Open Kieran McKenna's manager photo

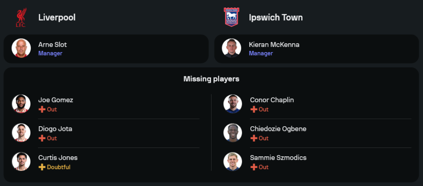[x=232, y=48]
